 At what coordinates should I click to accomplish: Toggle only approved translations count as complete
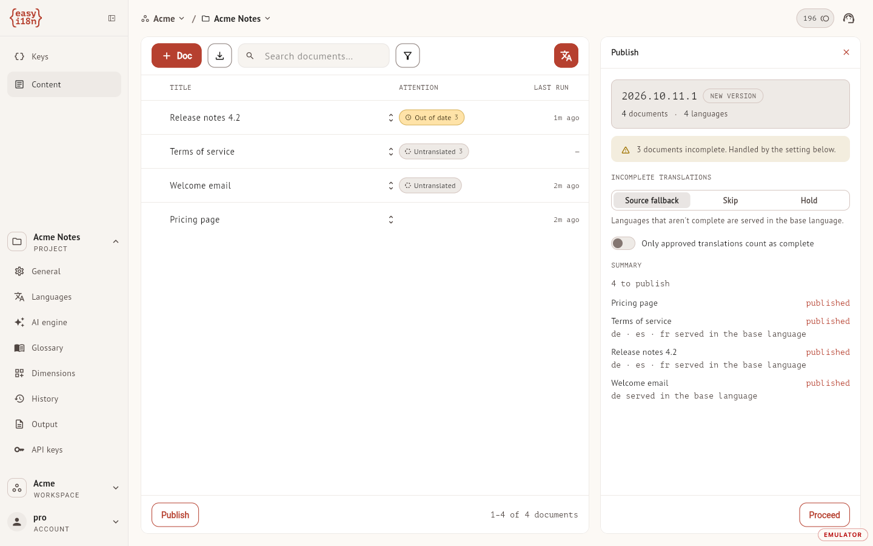click(x=623, y=243)
